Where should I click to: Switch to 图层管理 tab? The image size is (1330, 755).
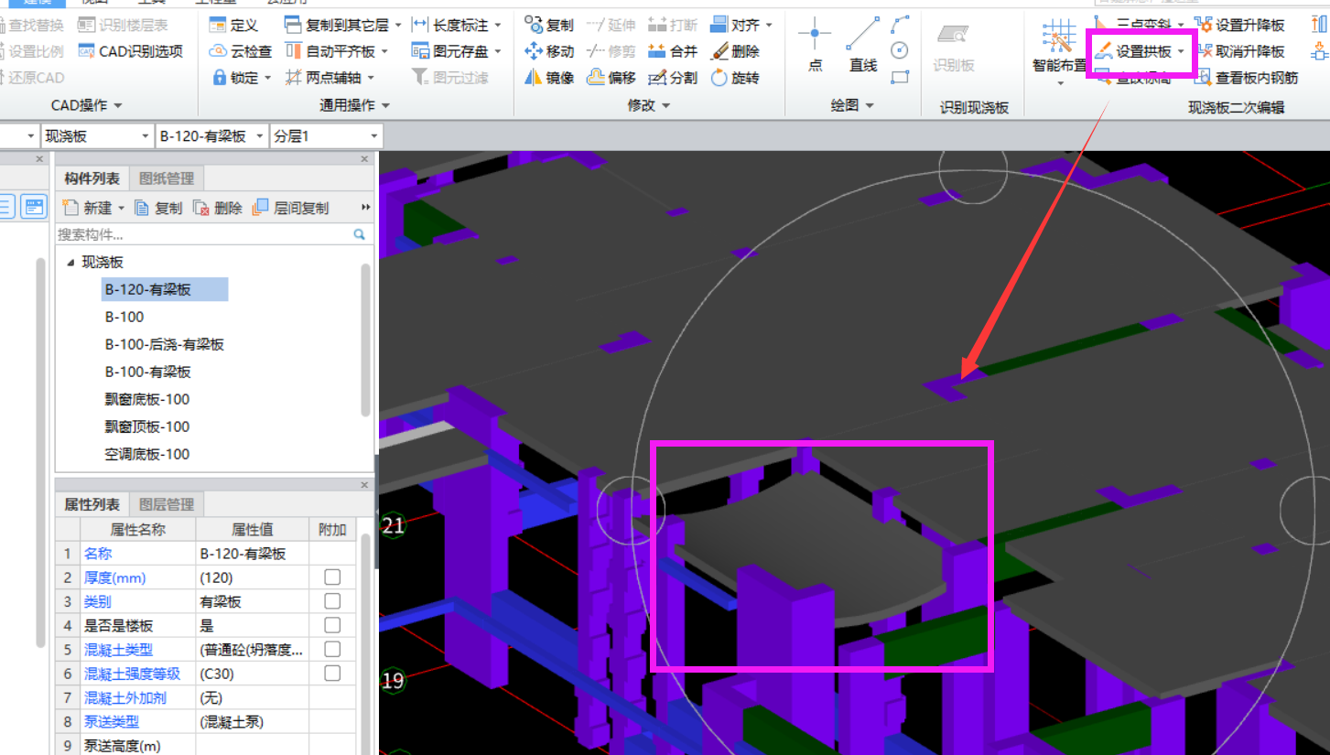(x=166, y=504)
